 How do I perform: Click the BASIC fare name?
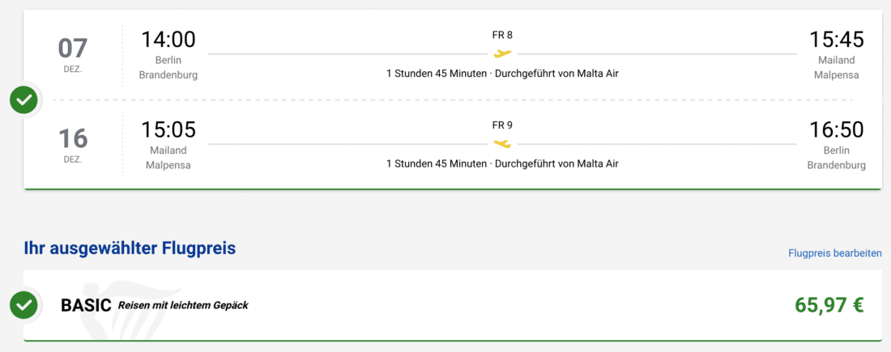(x=86, y=306)
